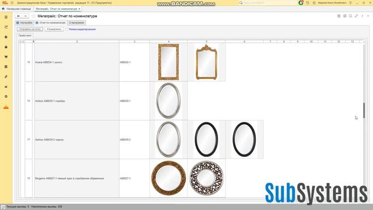373x210 pixels.
Task: Click the home icon on start page tab
Action: [x=3, y=9]
